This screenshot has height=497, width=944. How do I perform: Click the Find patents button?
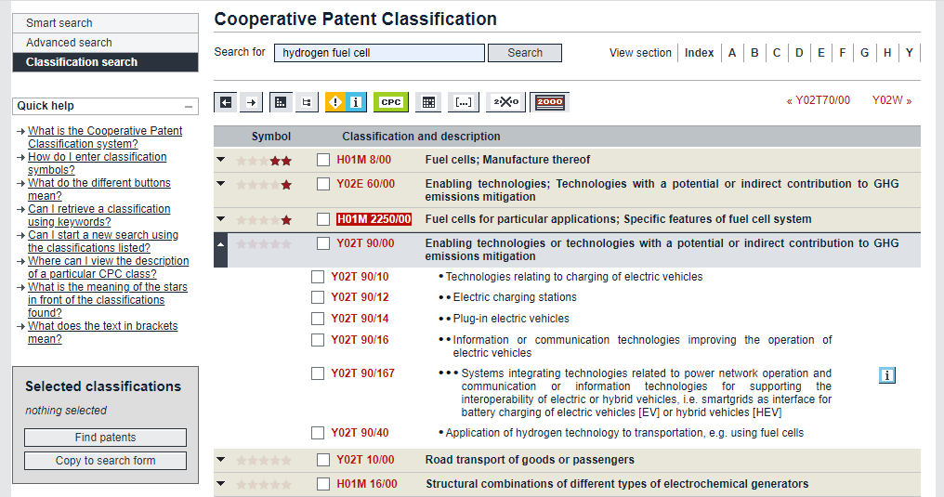tap(105, 438)
